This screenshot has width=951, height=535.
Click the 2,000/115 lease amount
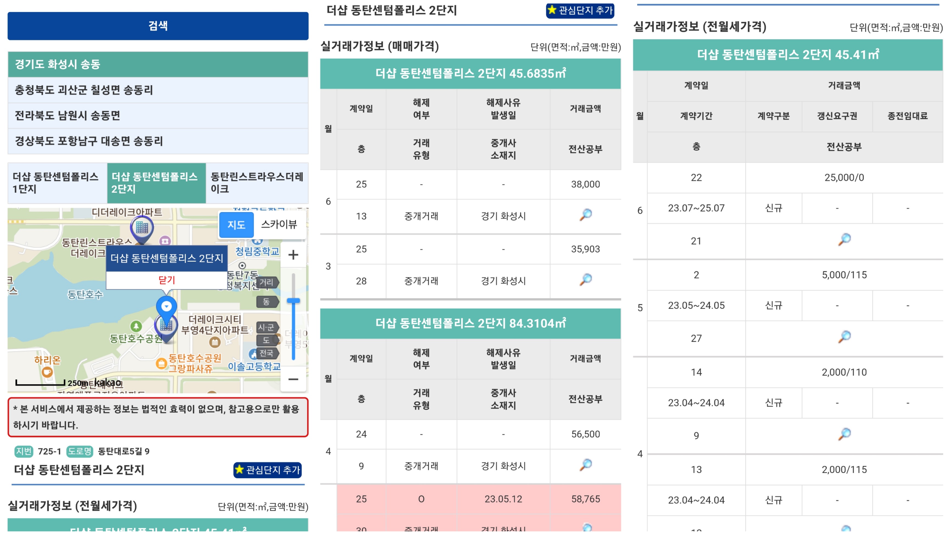pyautogui.click(x=844, y=470)
